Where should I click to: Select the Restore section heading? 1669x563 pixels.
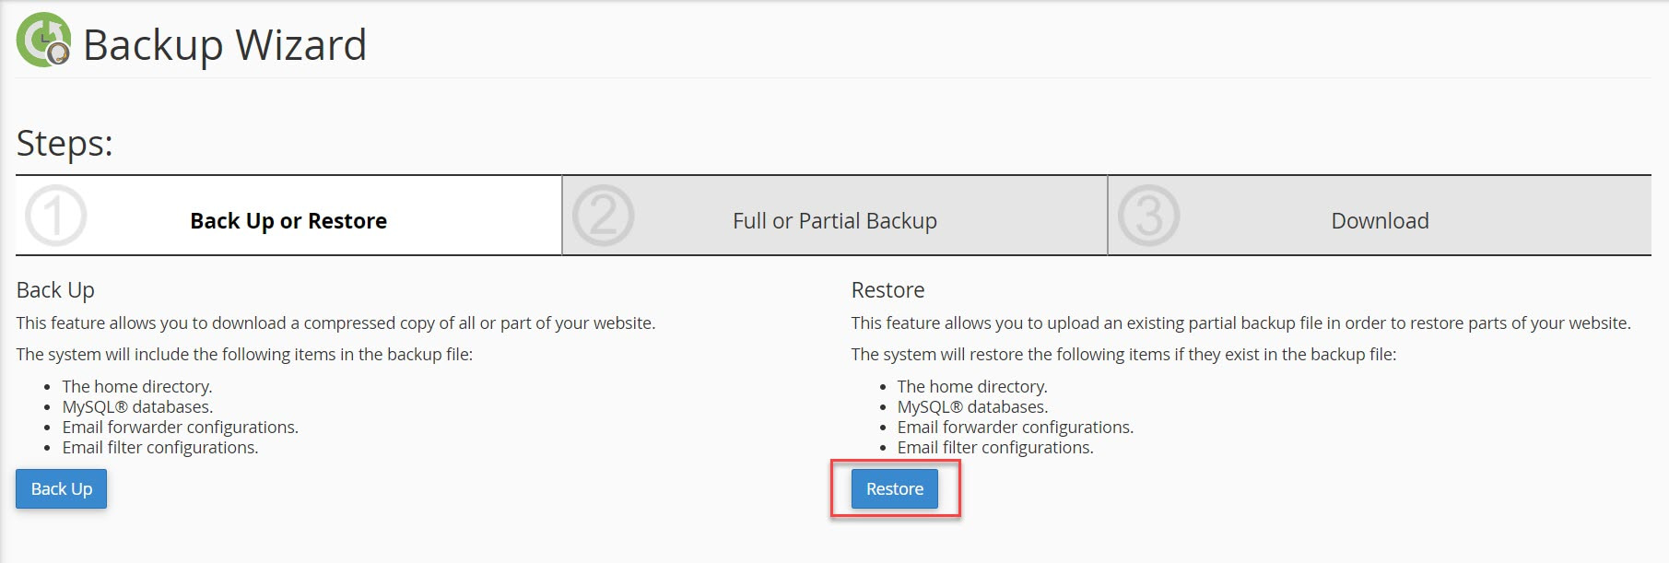point(887,289)
